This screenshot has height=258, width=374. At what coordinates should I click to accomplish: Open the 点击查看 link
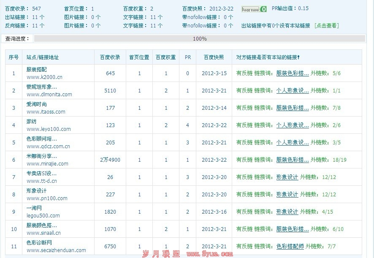pos(327,25)
